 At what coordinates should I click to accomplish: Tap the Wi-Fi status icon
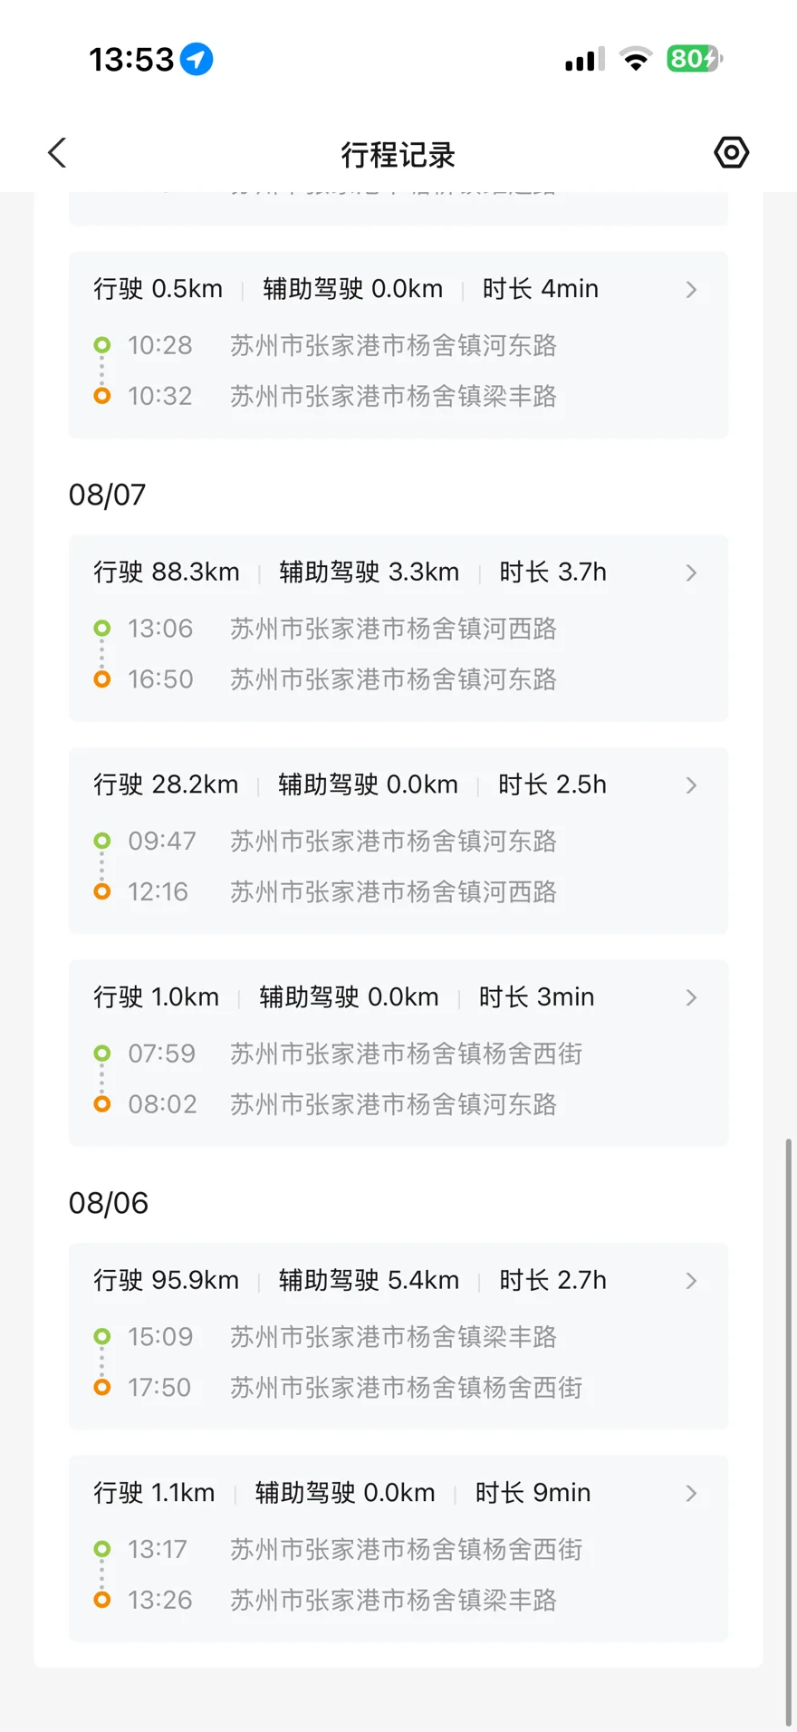pos(636,59)
